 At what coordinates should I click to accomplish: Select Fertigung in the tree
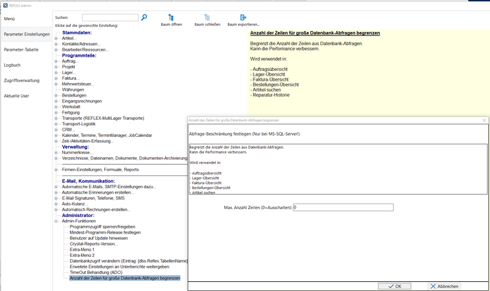click(71, 112)
